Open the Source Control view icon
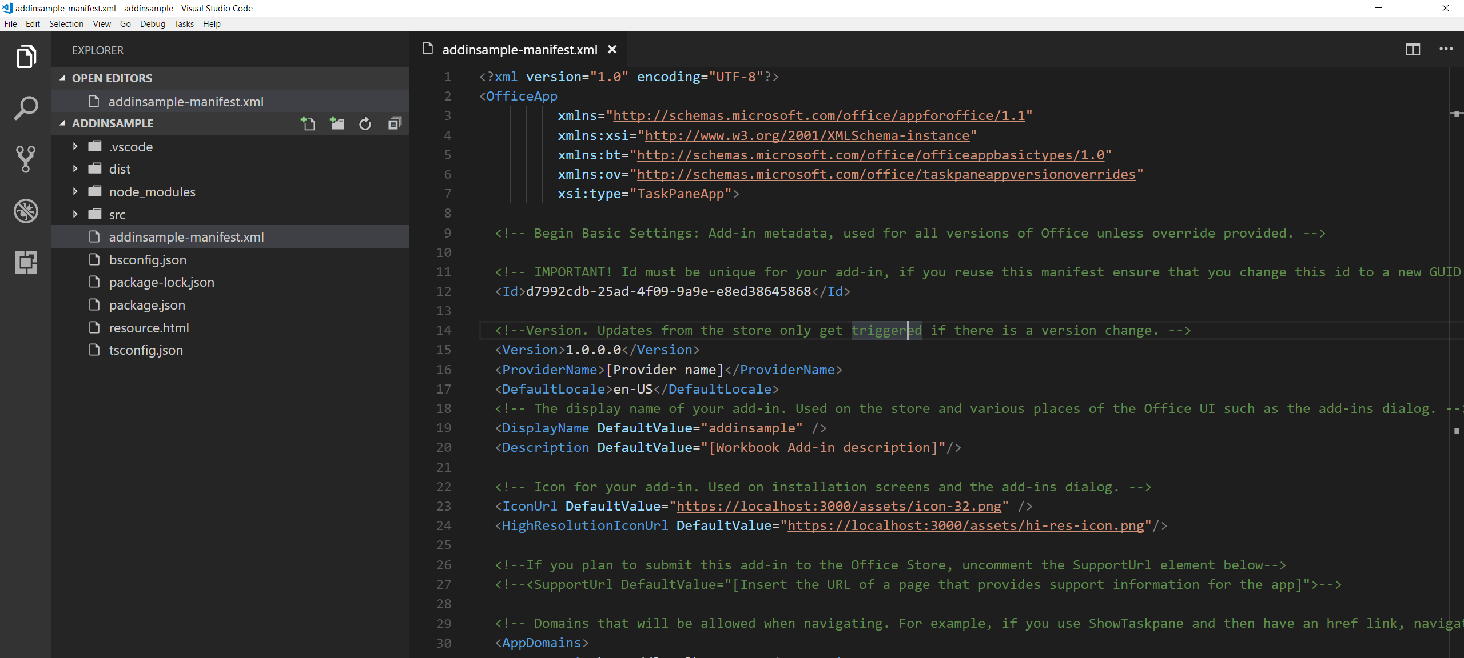Image resolution: width=1464 pixels, height=658 pixels. point(26,159)
